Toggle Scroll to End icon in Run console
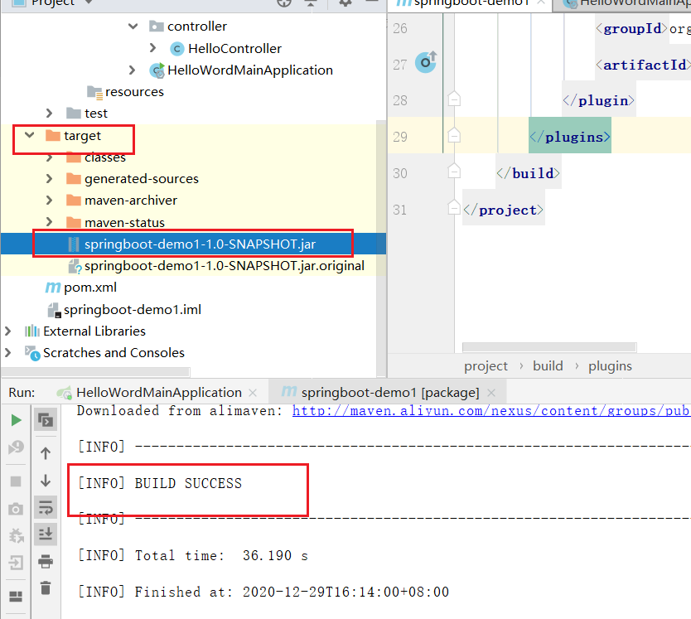Screen dimensions: 691x619 pyautogui.click(x=46, y=534)
